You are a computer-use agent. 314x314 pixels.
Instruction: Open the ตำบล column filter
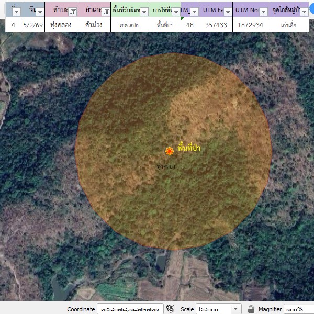pyautogui.click(x=73, y=12)
